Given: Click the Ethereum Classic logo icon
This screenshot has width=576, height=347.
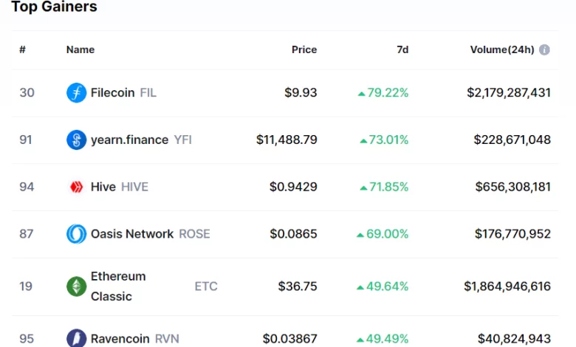Looking at the screenshot, I should coord(77,286).
